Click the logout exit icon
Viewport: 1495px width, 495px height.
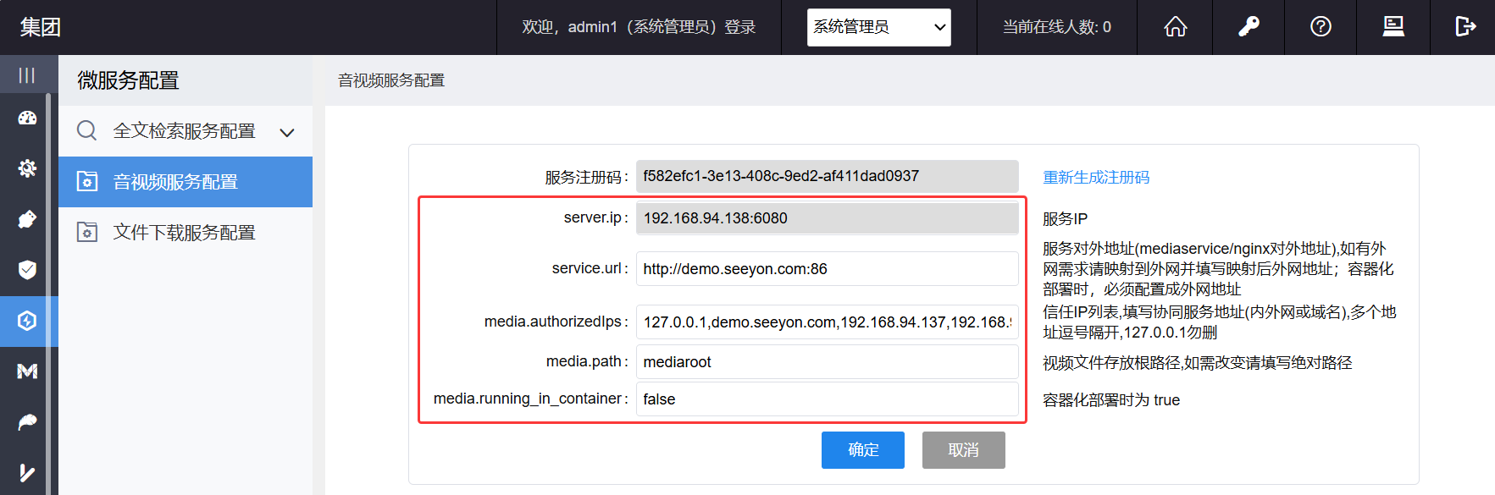point(1465,27)
